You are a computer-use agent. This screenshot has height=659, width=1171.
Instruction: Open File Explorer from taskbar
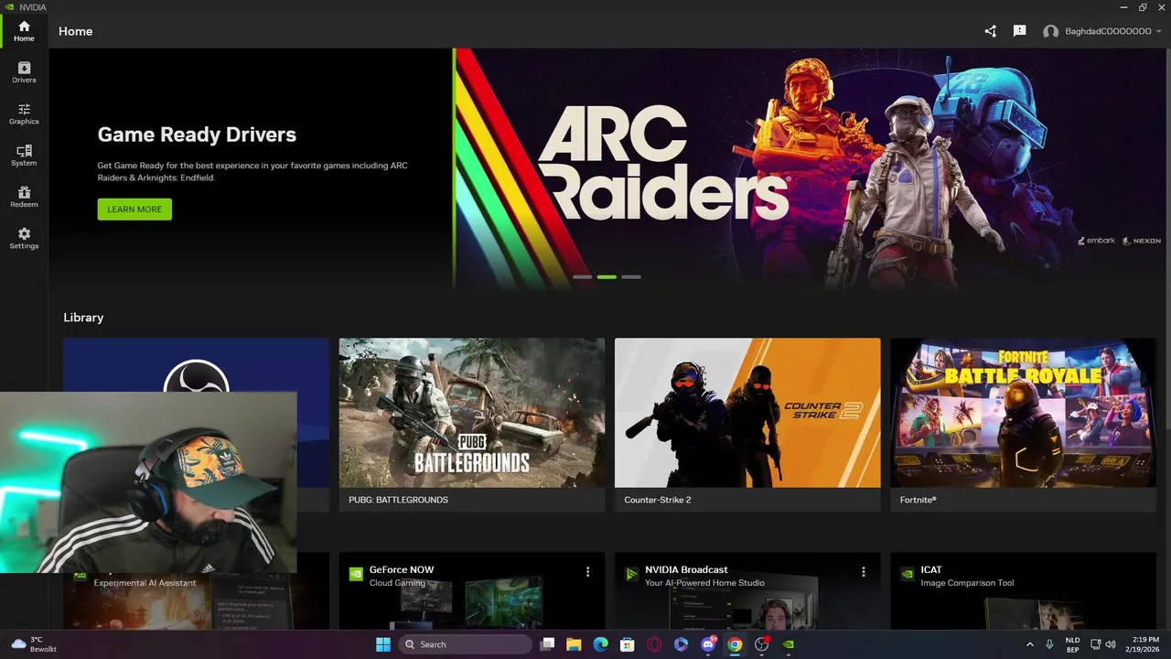pyautogui.click(x=574, y=644)
